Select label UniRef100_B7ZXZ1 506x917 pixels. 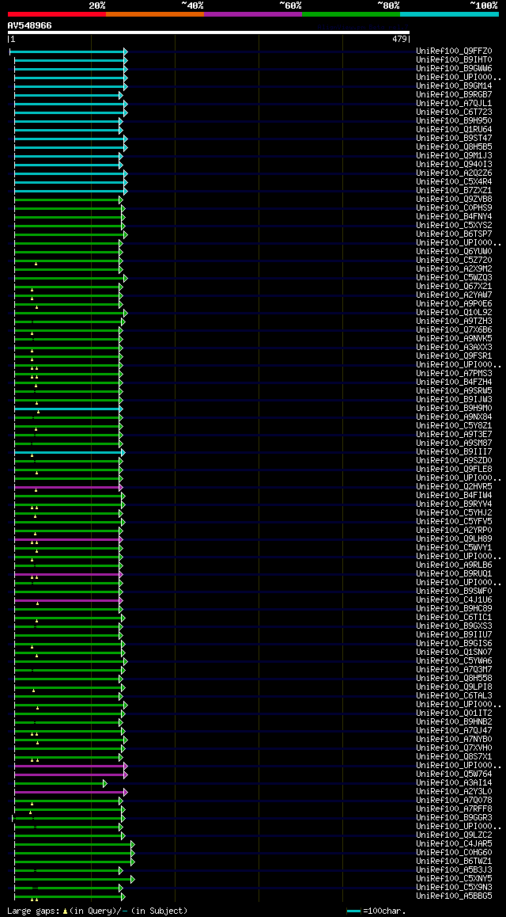point(454,191)
